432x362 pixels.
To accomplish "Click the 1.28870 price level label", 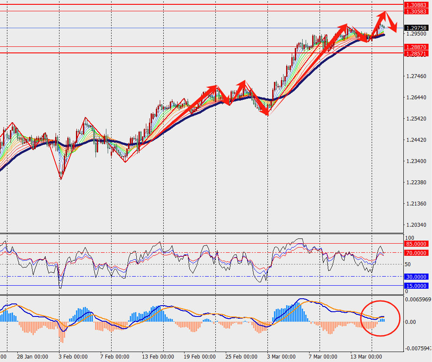I will point(416,46).
